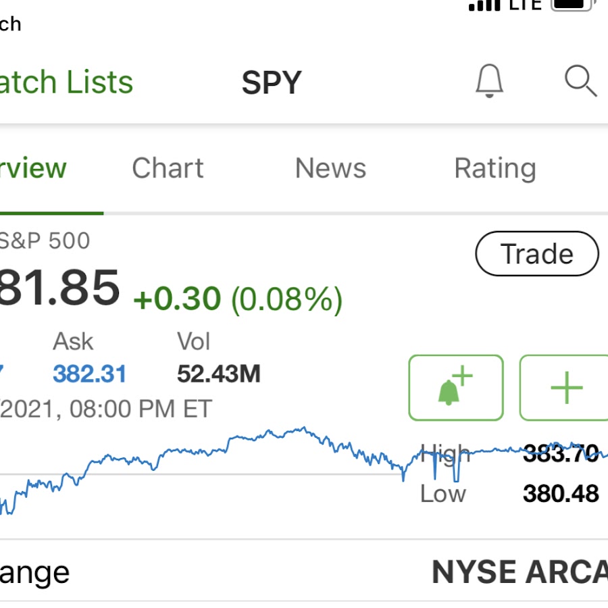
Task: Select the Rating tab
Action: pyautogui.click(x=495, y=169)
